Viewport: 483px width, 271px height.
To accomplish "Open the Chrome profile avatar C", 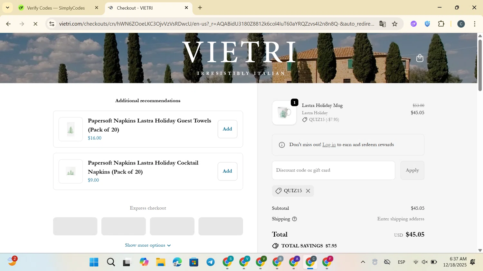I will click(461, 24).
